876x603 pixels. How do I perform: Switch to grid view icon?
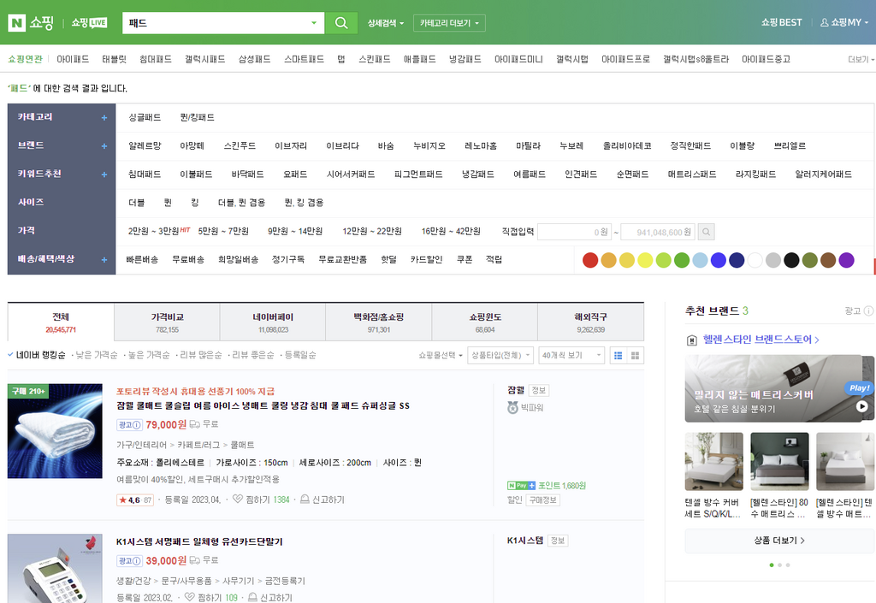click(x=636, y=355)
